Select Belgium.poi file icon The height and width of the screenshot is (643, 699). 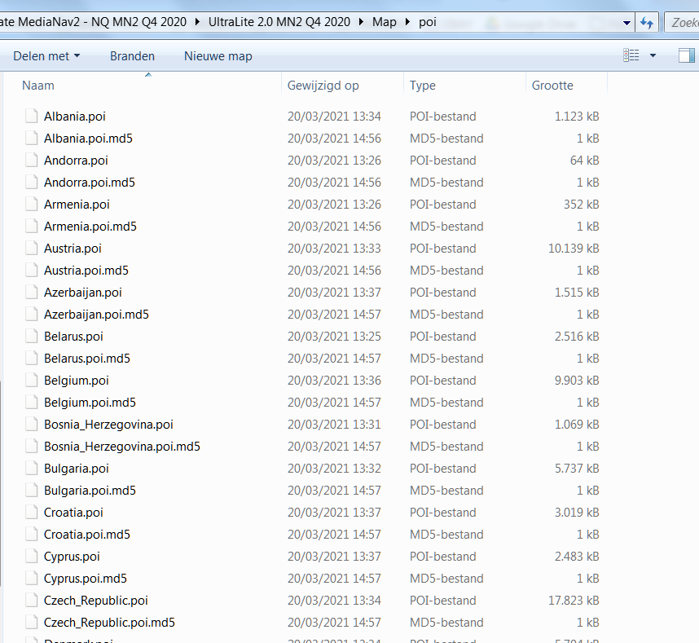click(x=31, y=381)
